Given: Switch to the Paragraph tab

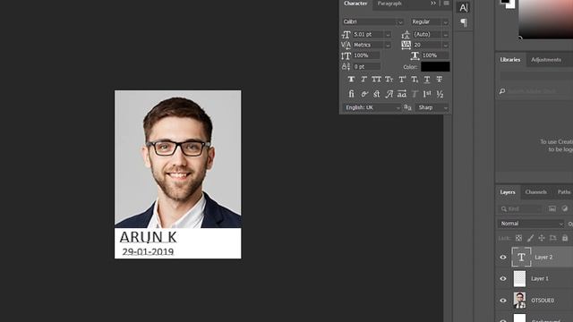Looking at the screenshot, I should (389, 4).
